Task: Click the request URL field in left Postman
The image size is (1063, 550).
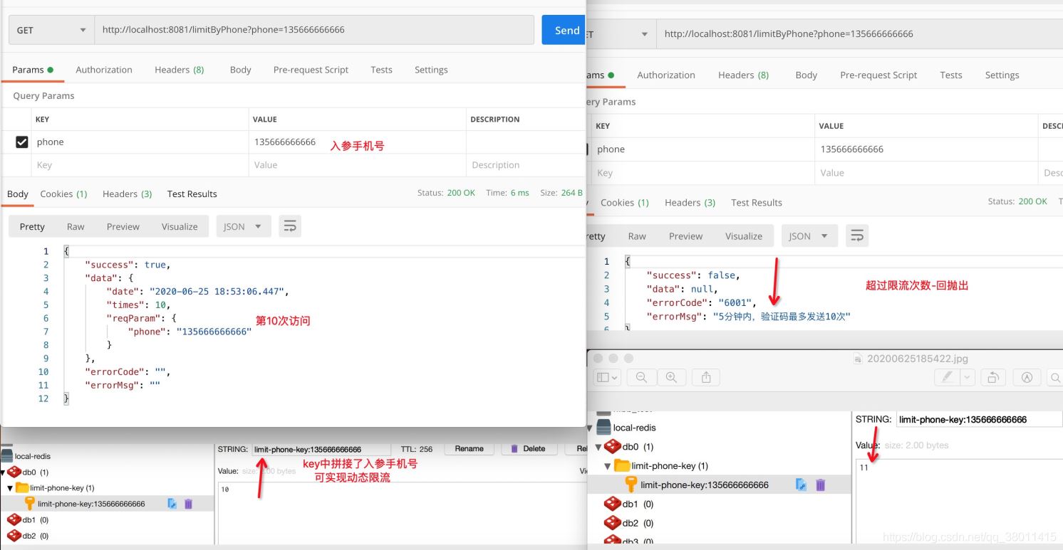Action: [x=314, y=30]
